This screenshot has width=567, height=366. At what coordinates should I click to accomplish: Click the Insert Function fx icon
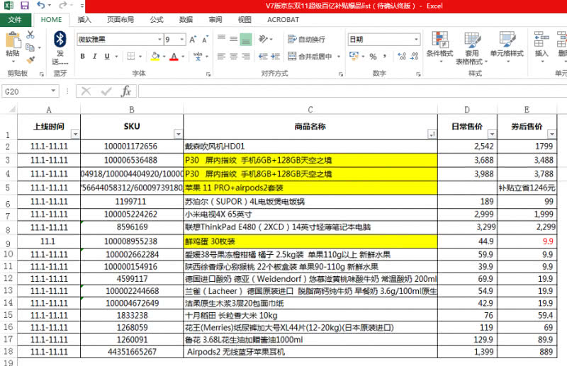(126, 91)
